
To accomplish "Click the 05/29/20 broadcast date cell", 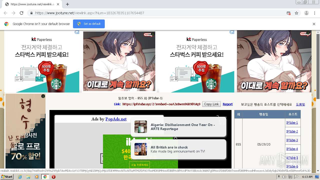I will click(x=263, y=144).
